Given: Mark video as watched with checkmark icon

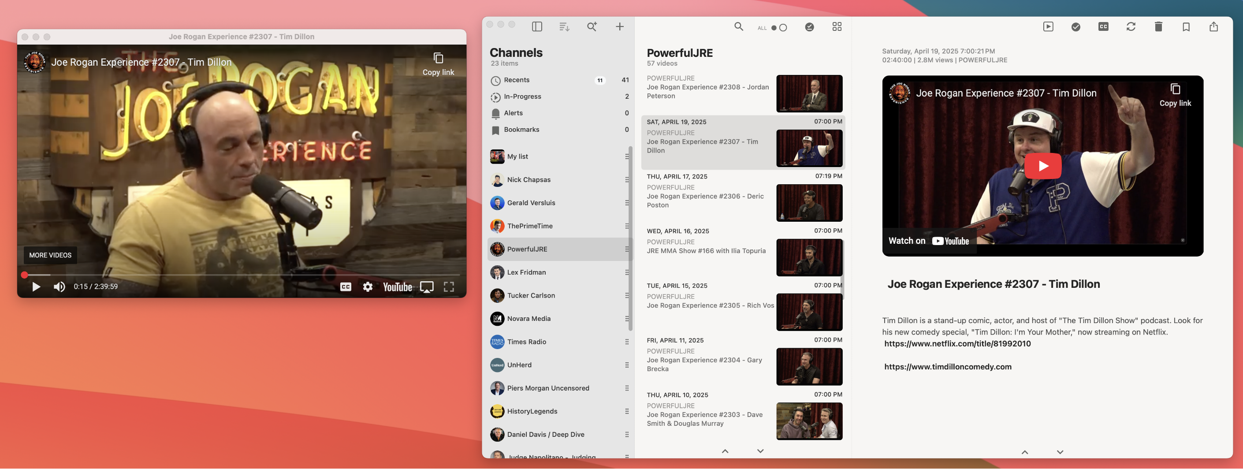Looking at the screenshot, I should pos(1076,27).
